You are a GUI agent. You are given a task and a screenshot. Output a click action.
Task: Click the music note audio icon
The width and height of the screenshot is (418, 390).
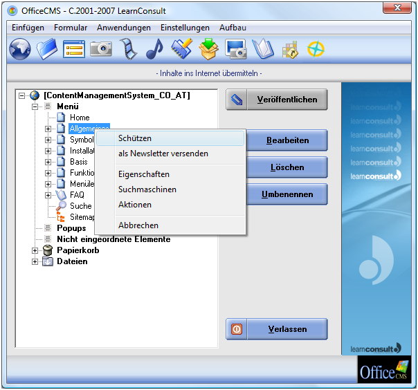point(155,49)
